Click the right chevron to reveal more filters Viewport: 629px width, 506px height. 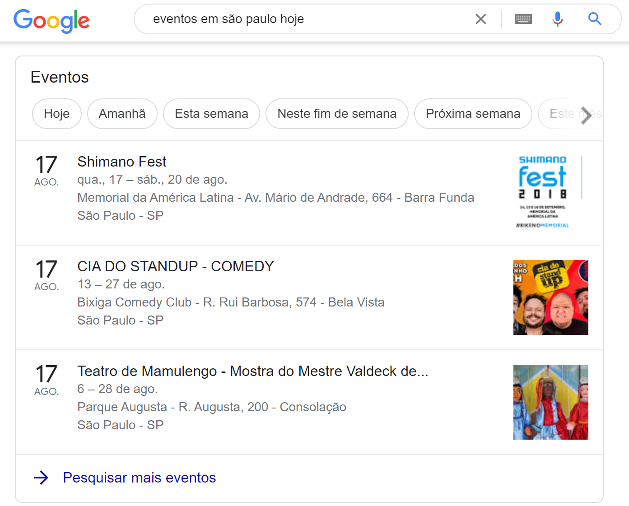pyautogui.click(x=587, y=116)
